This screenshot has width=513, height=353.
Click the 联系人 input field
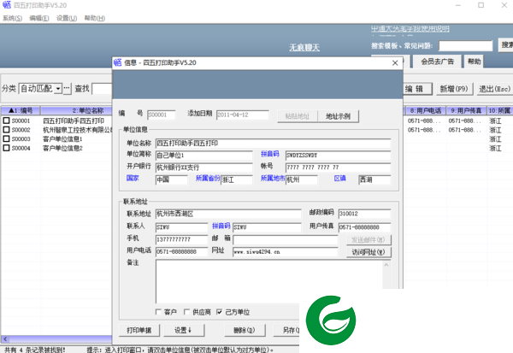coord(181,227)
